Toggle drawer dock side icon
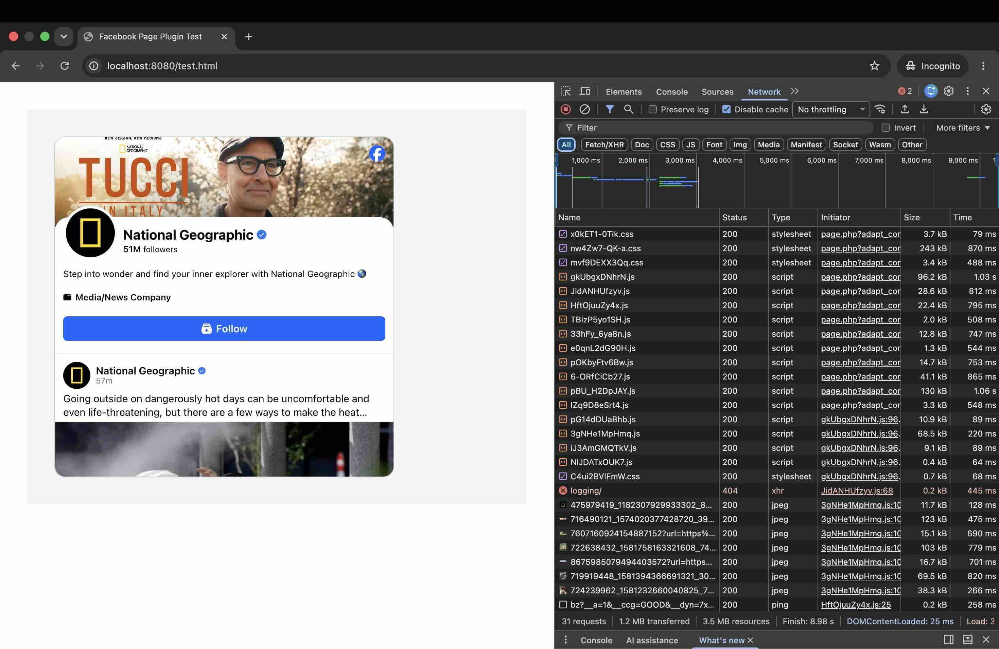This screenshot has width=999, height=649. tap(948, 640)
